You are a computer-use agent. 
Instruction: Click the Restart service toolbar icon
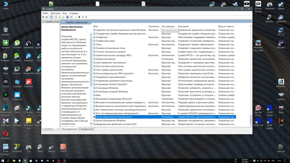(x=86, y=17)
